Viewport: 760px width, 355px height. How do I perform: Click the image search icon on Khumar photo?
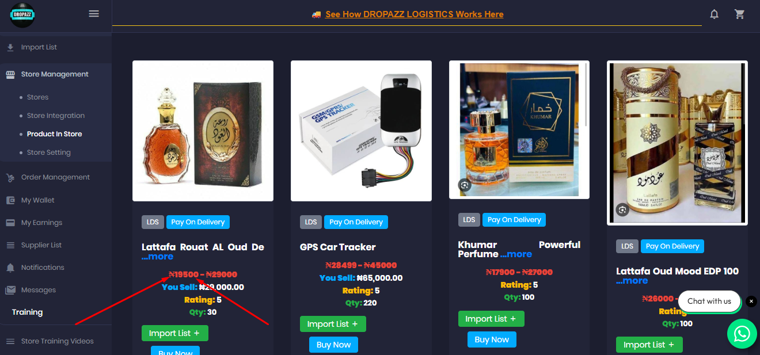tap(465, 185)
